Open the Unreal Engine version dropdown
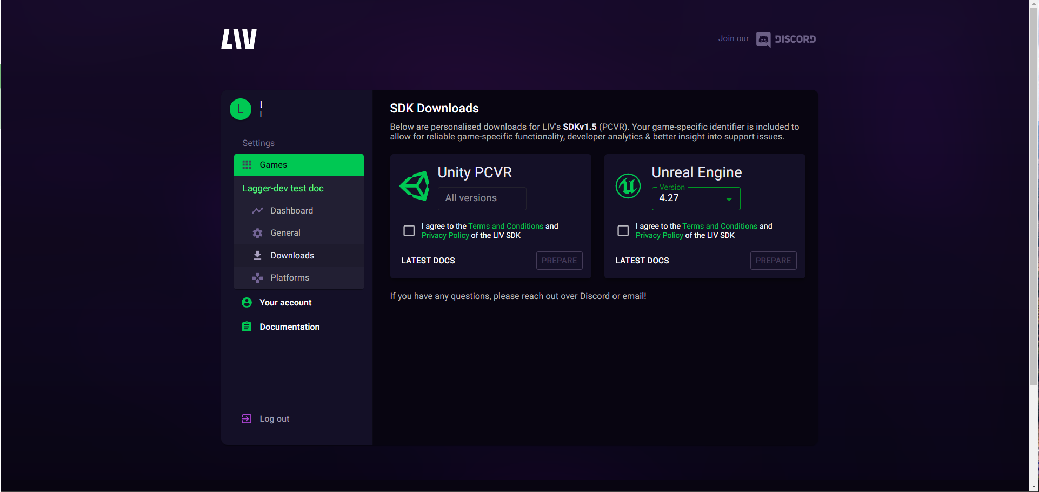Image resolution: width=1039 pixels, height=492 pixels. pyautogui.click(x=696, y=198)
